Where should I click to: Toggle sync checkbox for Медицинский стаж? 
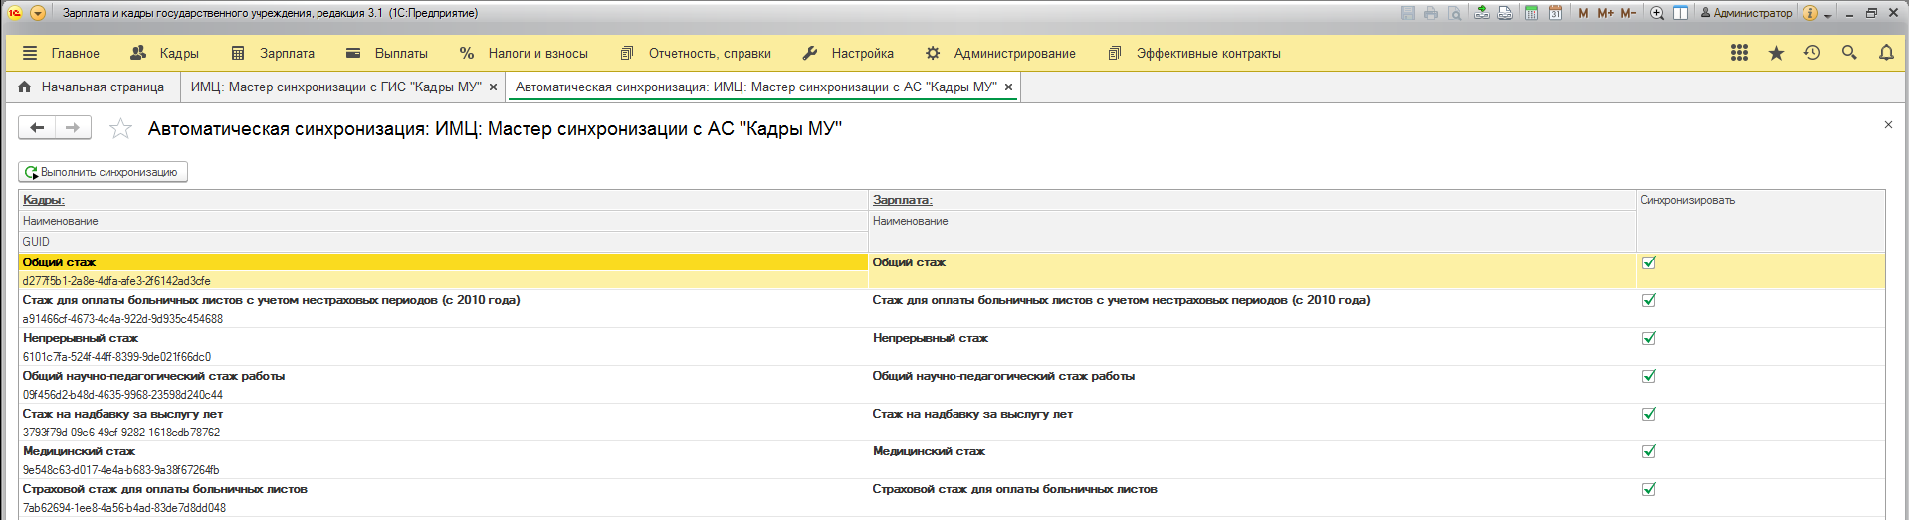[1649, 451]
